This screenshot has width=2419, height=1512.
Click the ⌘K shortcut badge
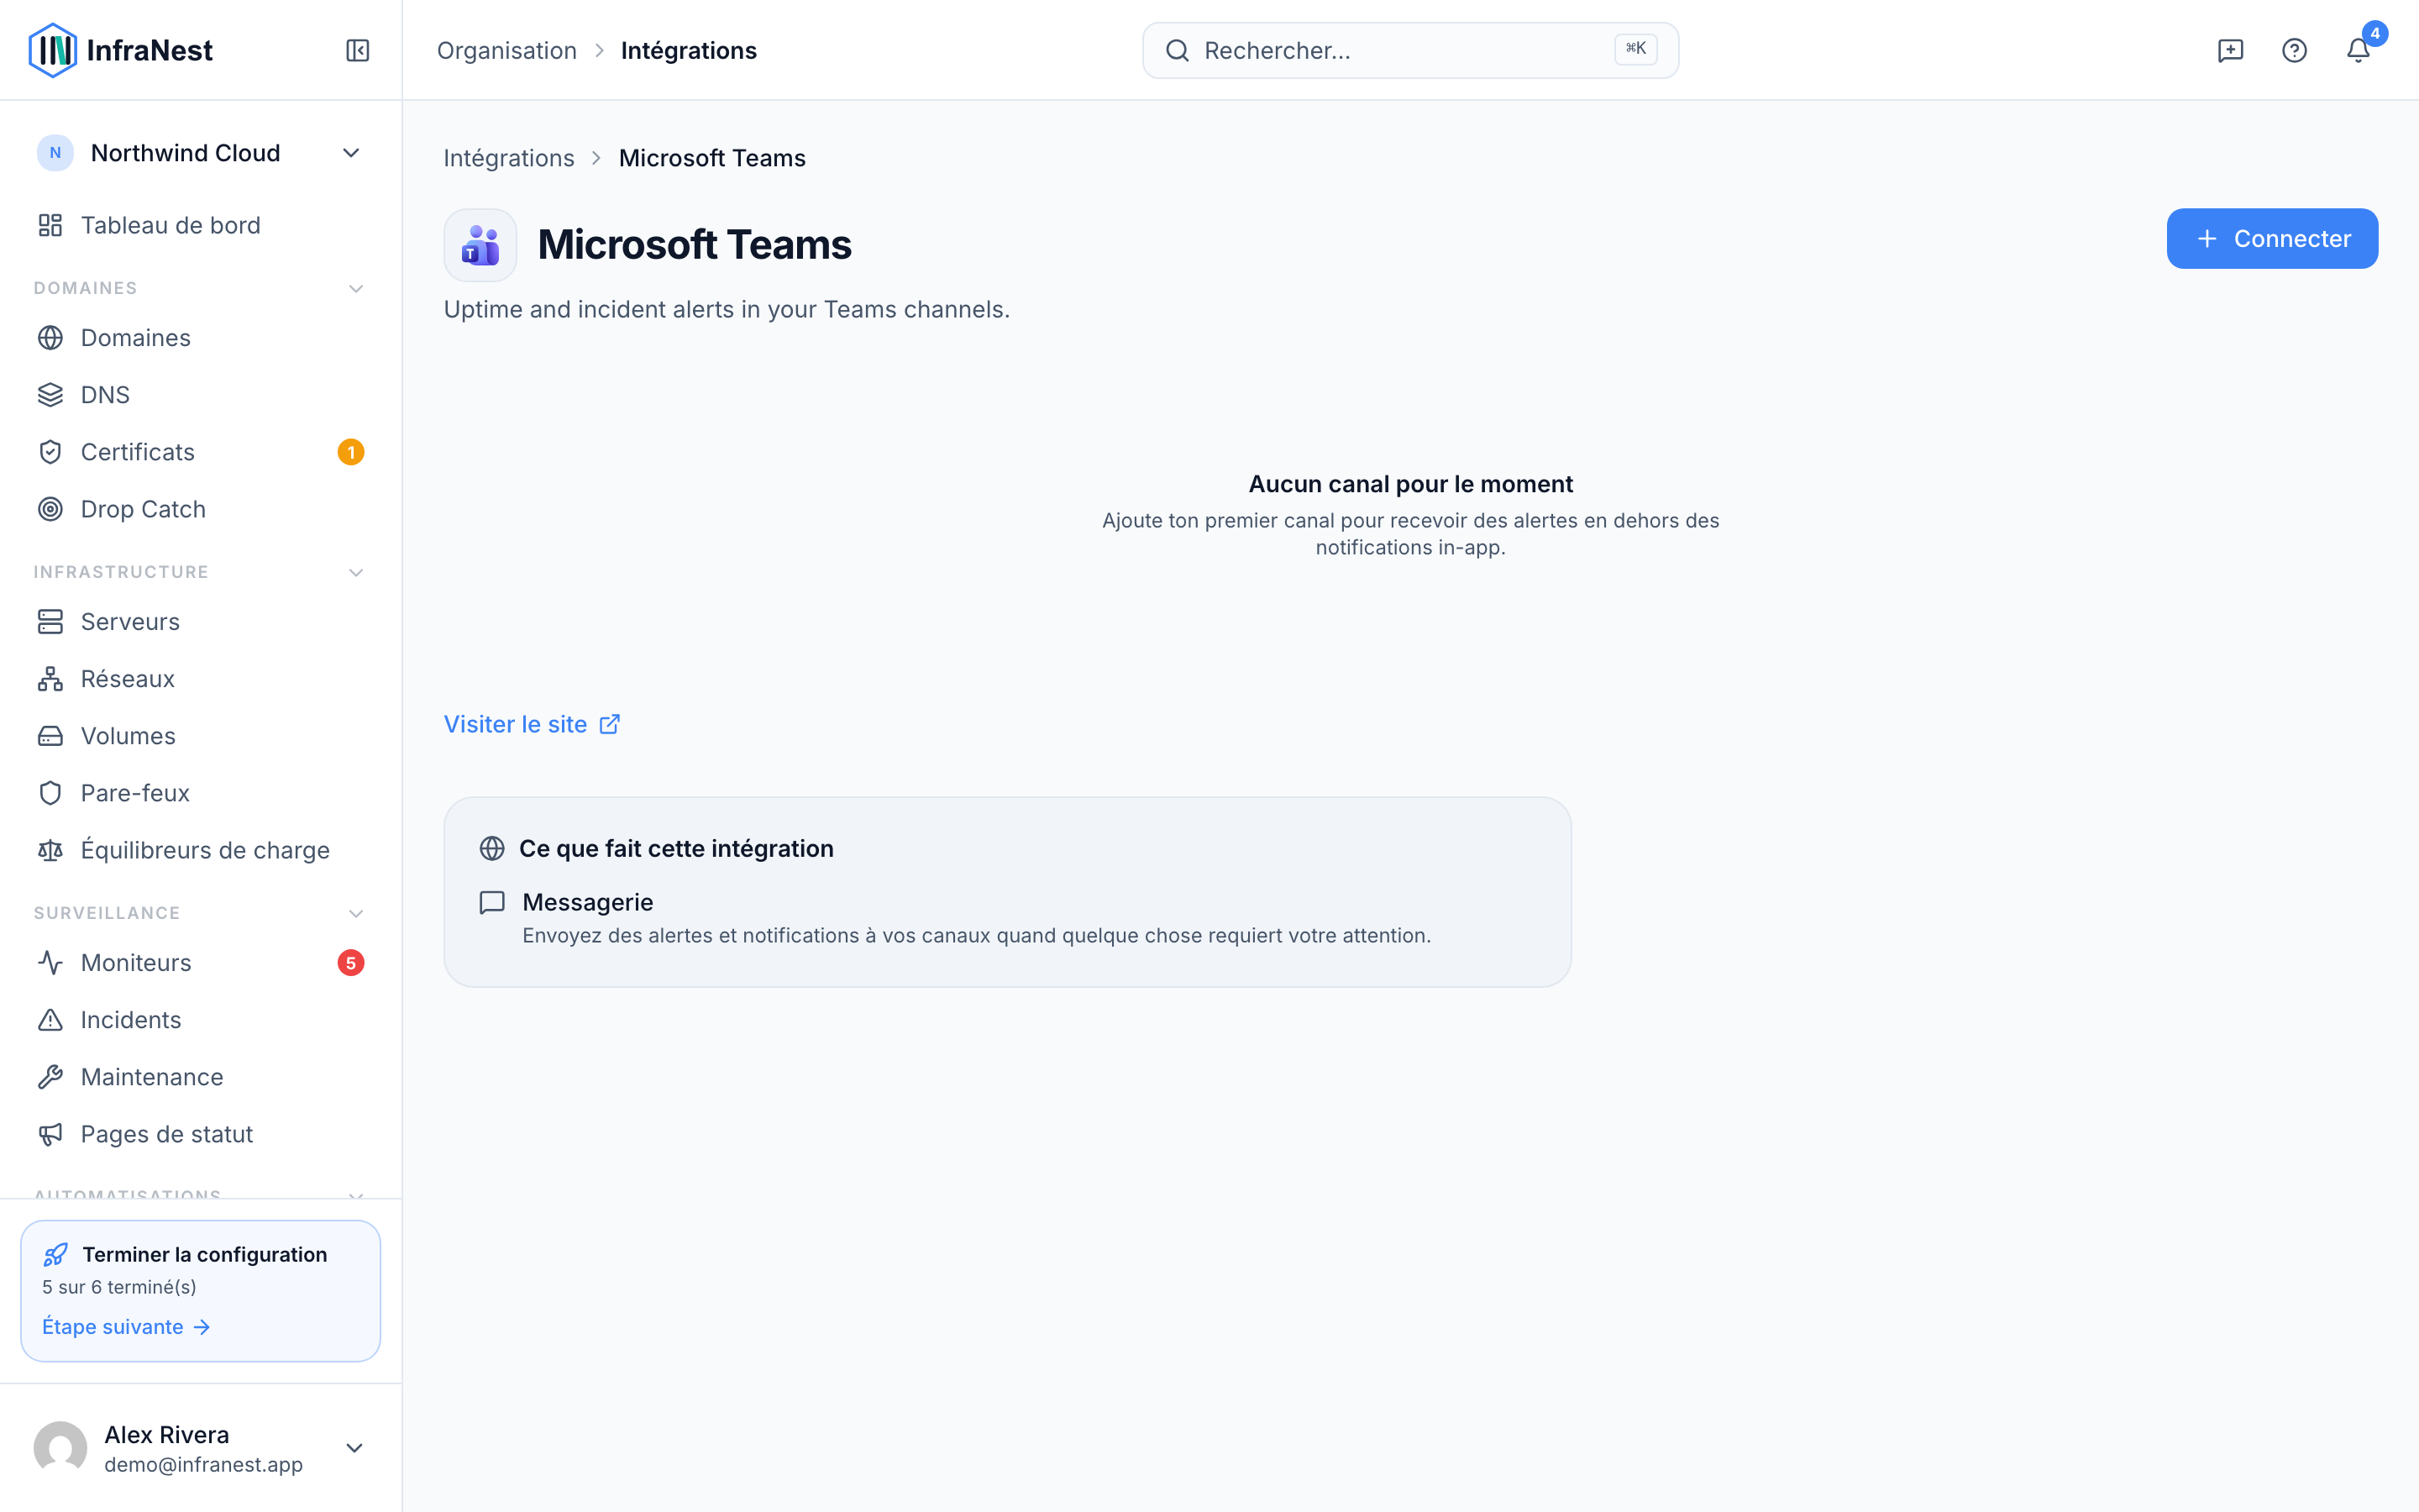pyautogui.click(x=1635, y=49)
